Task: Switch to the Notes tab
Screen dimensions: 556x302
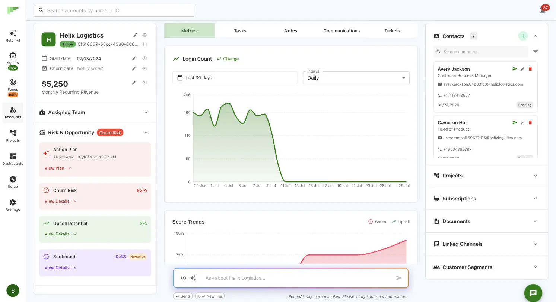Action: tap(291, 30)
